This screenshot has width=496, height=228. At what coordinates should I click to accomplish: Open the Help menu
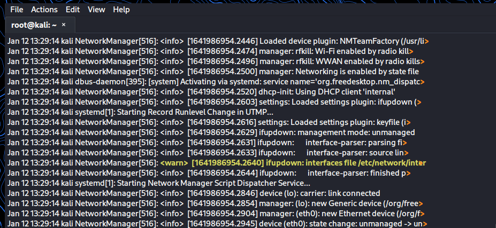click(121, 10)
